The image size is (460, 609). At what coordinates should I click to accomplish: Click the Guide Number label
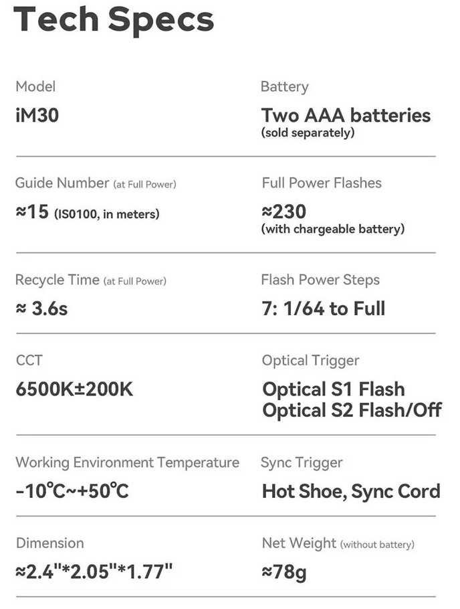[62, 183]
